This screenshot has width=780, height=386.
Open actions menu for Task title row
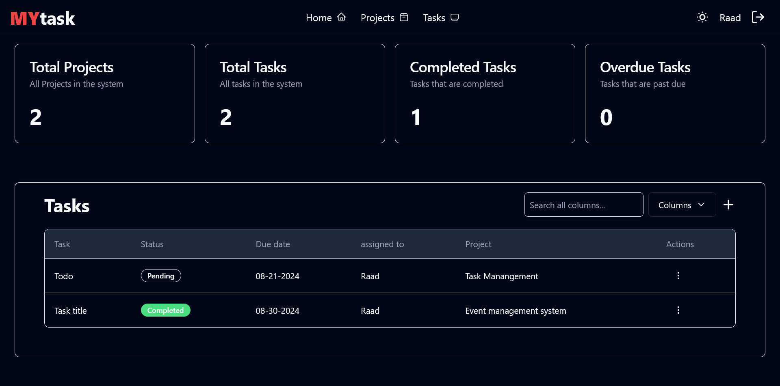pyautogui.click(x=678, y=311)
